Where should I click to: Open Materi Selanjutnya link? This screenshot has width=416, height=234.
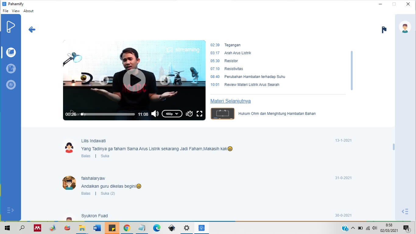pyautogui.click(x=231, y=101)
